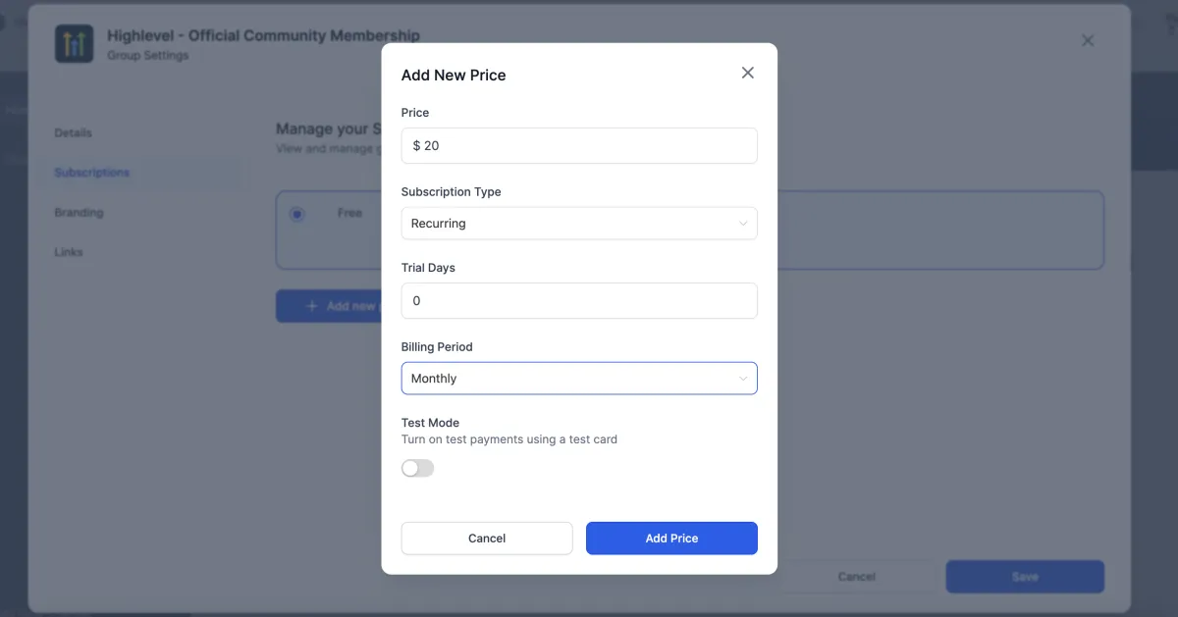The image size is (1178, 617).
Task: Open the Billing Period dropdown
Action: point(579,379)
